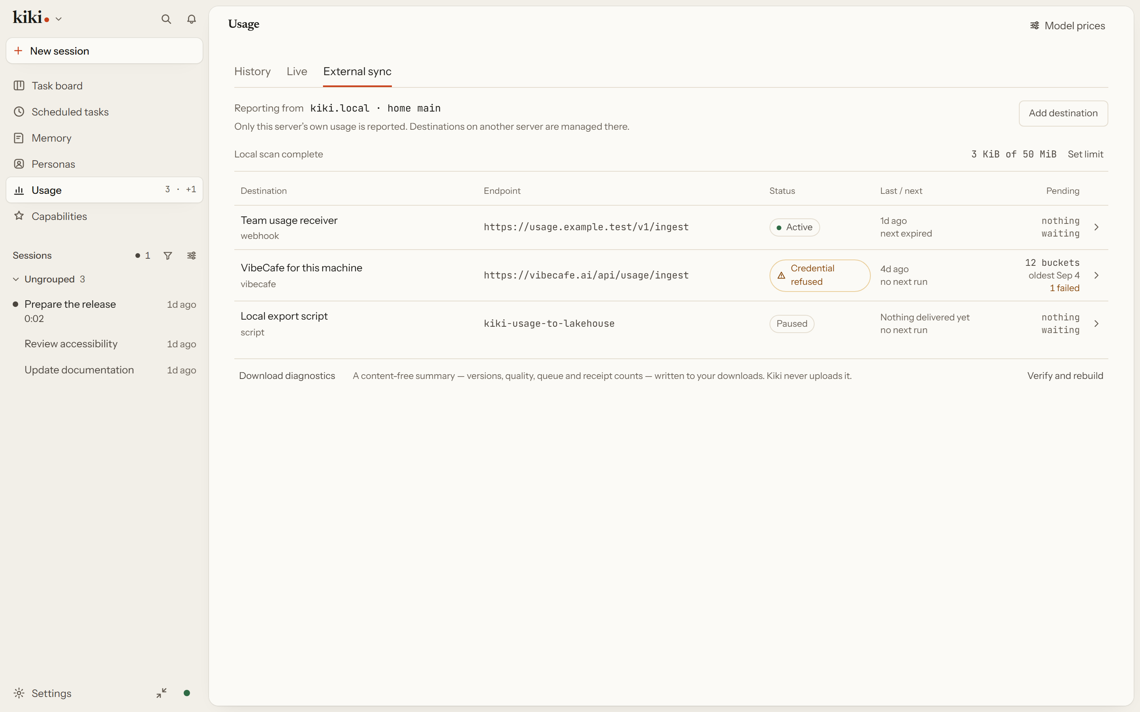Expand VibeCafe for this machine row chevron
This screenshot has height=712, width=1140.
coord(1096,275)
